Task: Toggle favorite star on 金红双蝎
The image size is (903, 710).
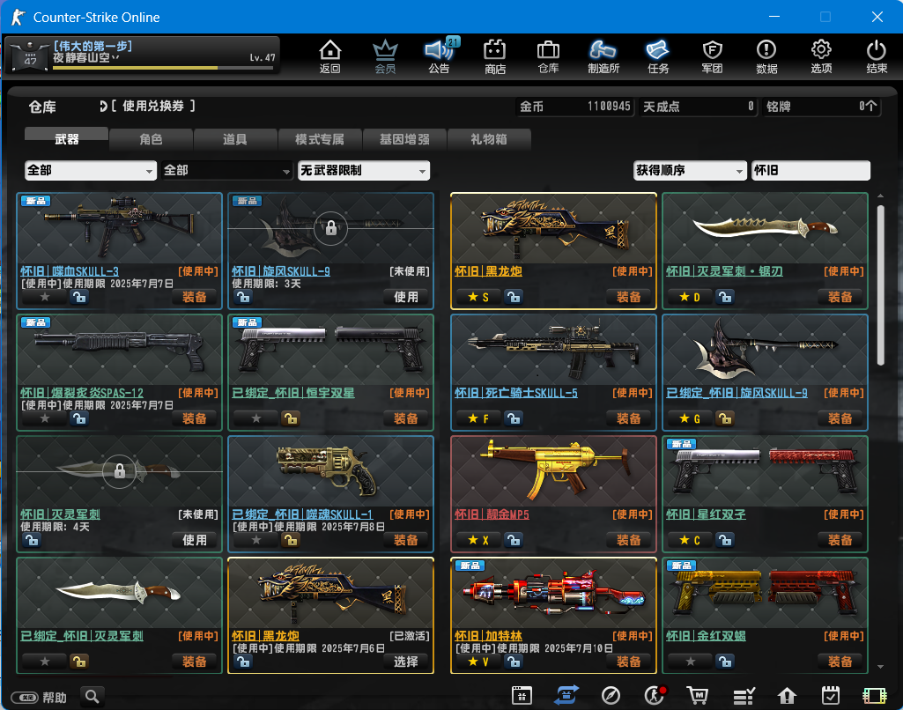Action: (690, 662)
